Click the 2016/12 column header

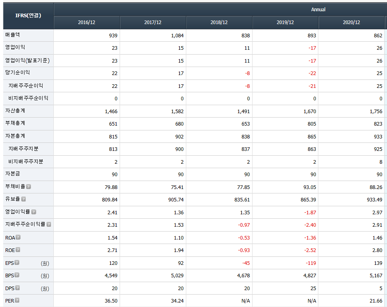[87, 22]
